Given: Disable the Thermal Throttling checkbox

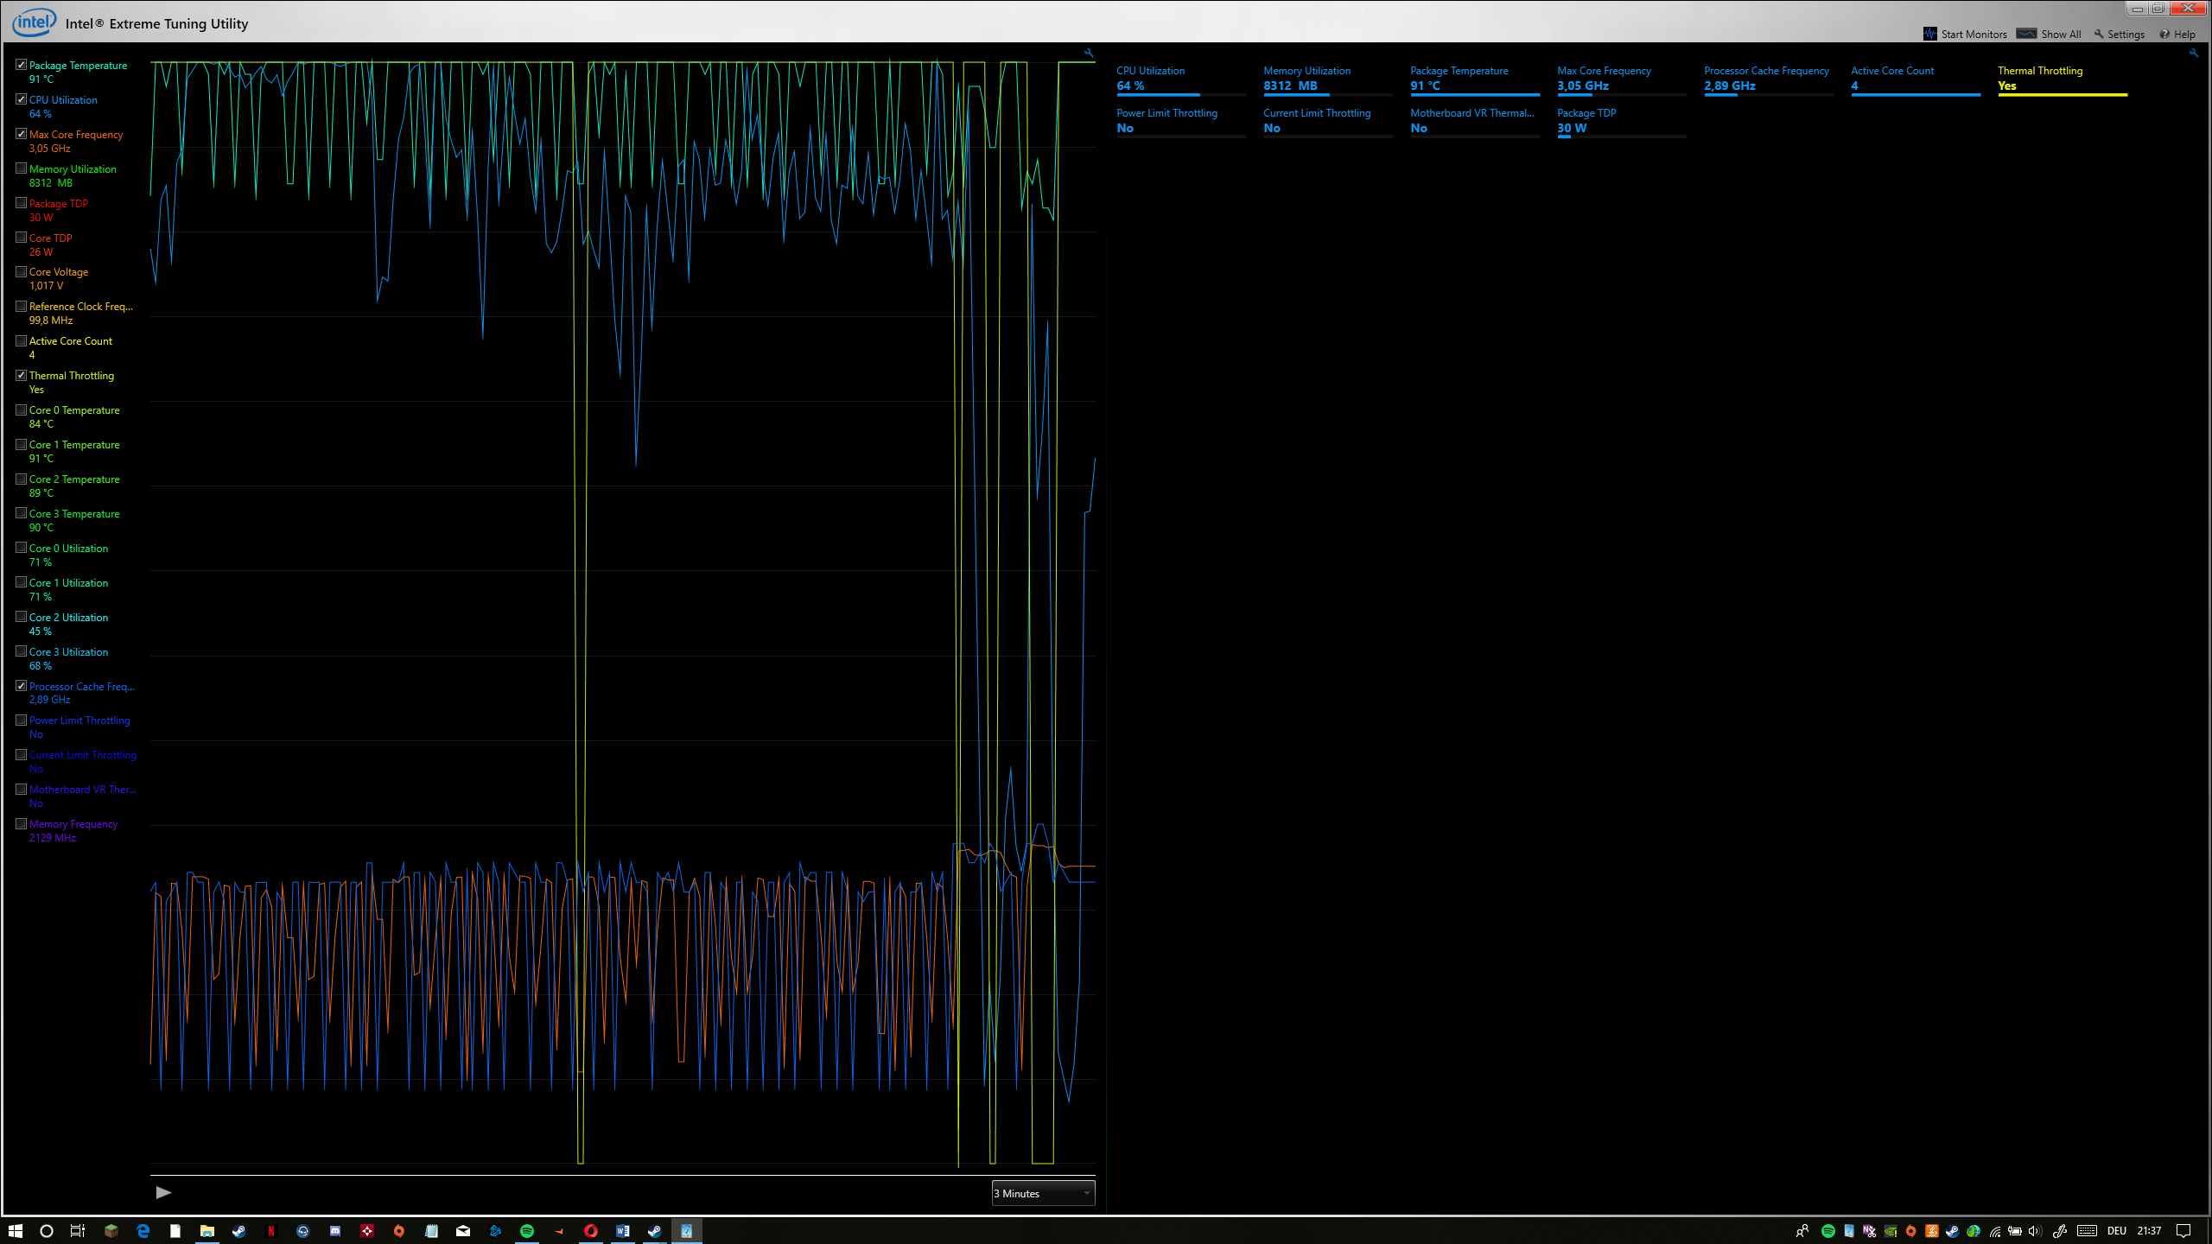Looking at the screenshot, I should pos(21,375).
